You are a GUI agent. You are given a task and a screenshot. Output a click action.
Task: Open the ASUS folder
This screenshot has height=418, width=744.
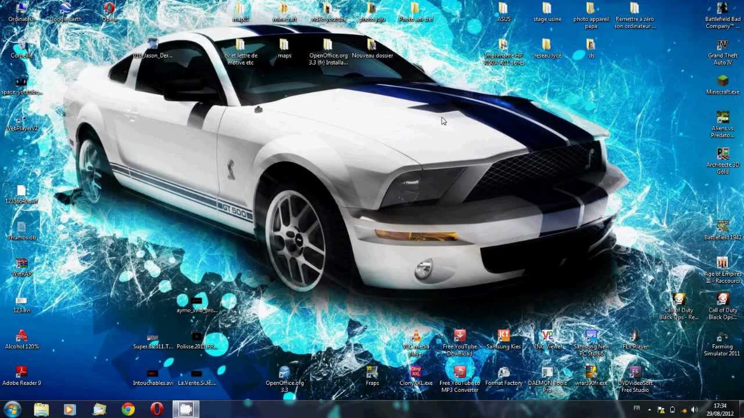click(x=503, y=12)
